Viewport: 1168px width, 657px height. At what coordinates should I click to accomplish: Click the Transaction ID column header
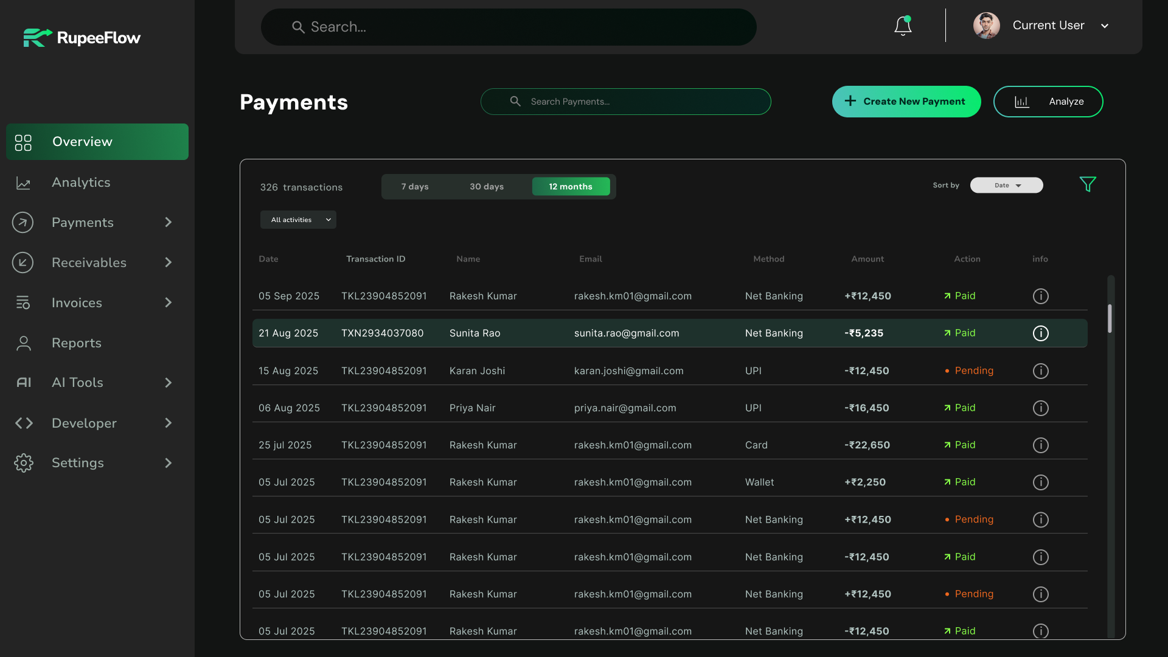tap(376, 259)
